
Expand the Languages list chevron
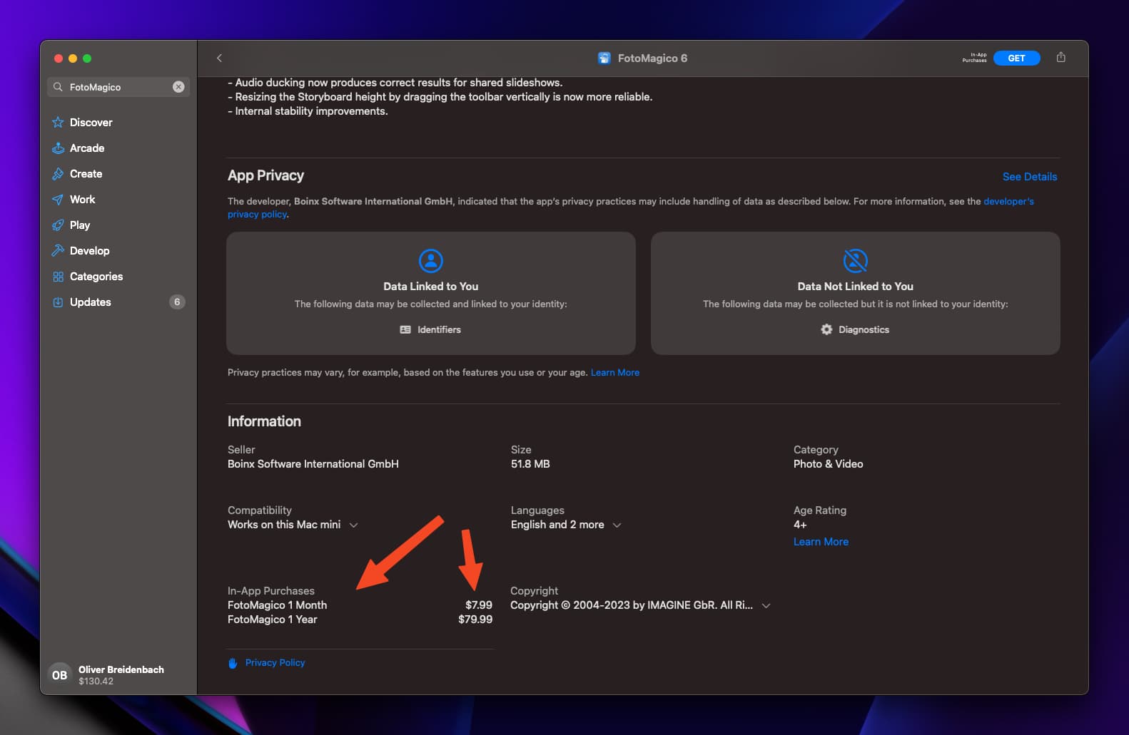[x=617, y=525]
